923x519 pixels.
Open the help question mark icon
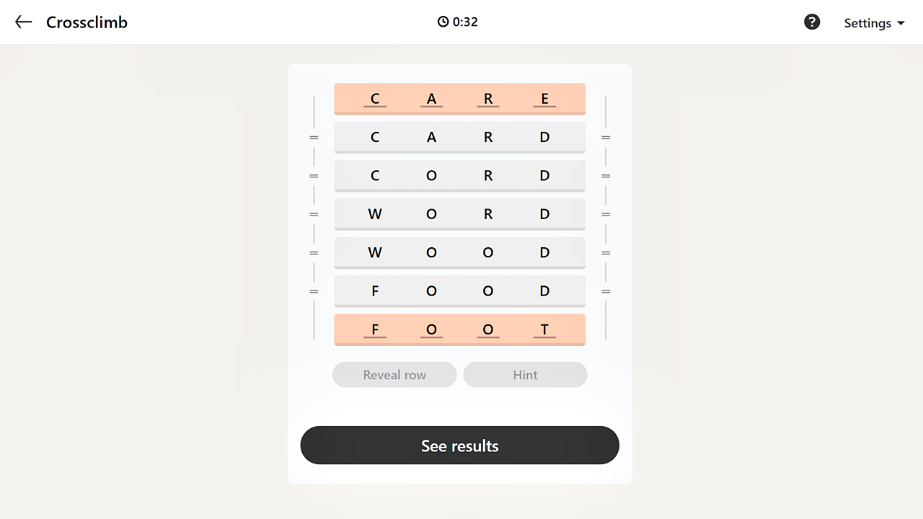812,22
